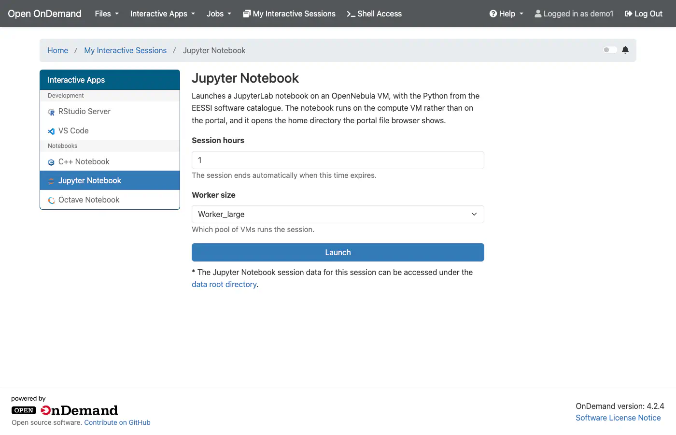Select RStudio Server in the sidebar

tap(110, 111)
